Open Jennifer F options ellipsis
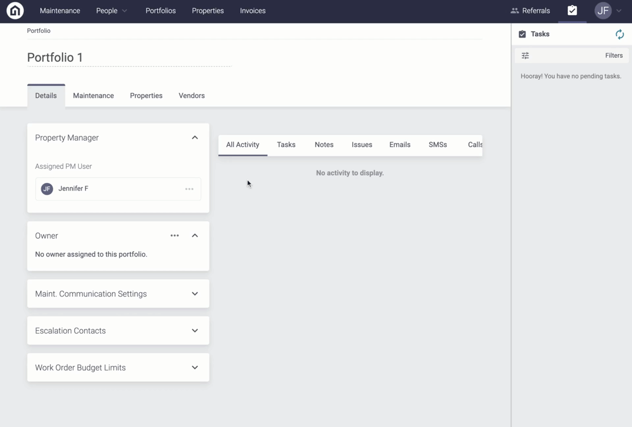Viewport: 632px width, 427px height. 189,189
